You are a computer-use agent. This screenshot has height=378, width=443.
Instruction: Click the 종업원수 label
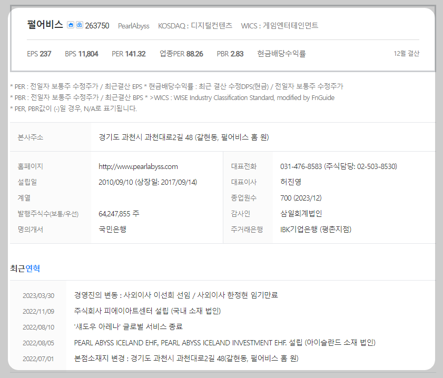[x=243, y=198]
